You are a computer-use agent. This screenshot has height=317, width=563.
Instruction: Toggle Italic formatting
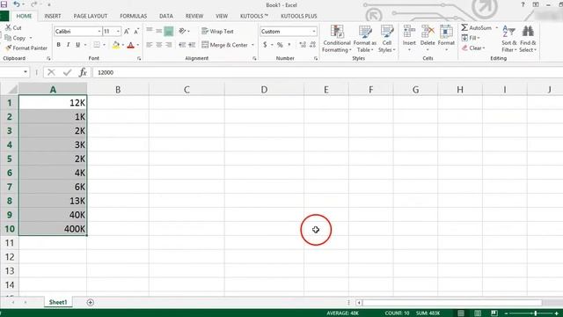68,45
